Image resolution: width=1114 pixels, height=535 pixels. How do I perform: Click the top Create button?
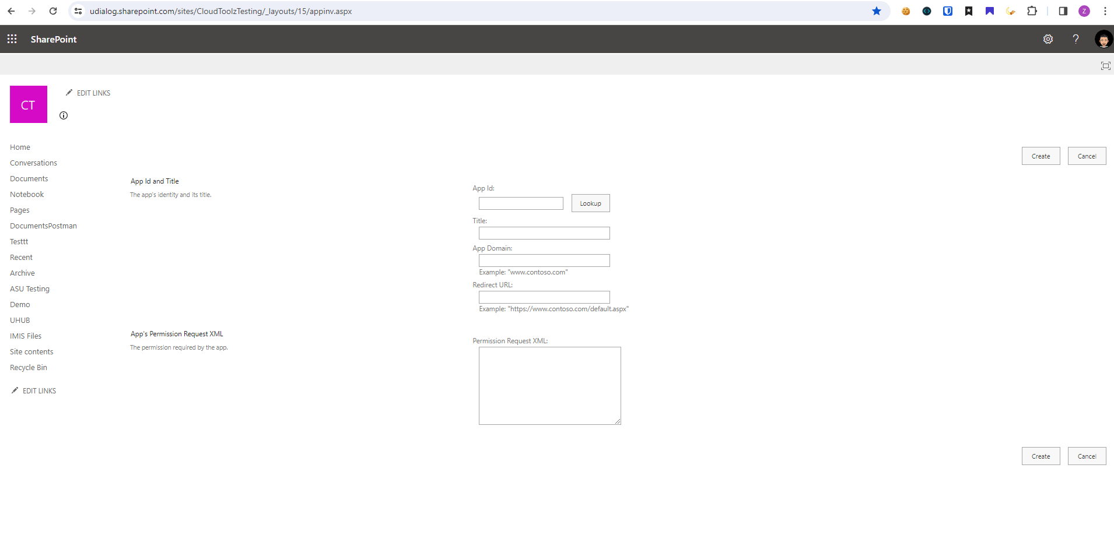point(1041,156)
